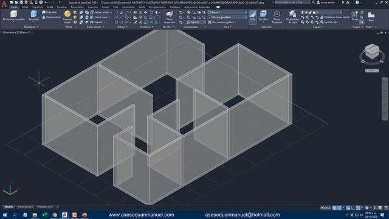Click the Grupo tool icon

coord(355,15)
